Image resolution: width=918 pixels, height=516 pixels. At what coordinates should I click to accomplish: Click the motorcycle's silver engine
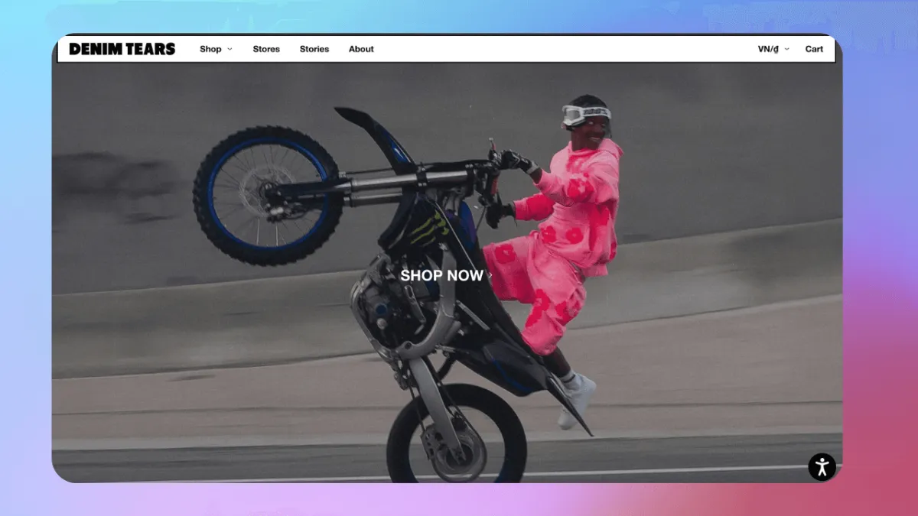click(382, 306)
